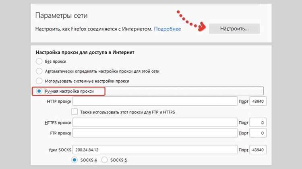Click the HTTPS прокси address field
302x169 pixels.
coord(155,122)
